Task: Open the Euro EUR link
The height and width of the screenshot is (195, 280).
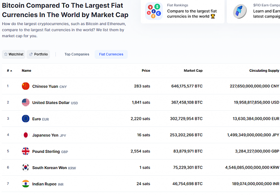Action: pyautogui.click(x=40, y=119)
